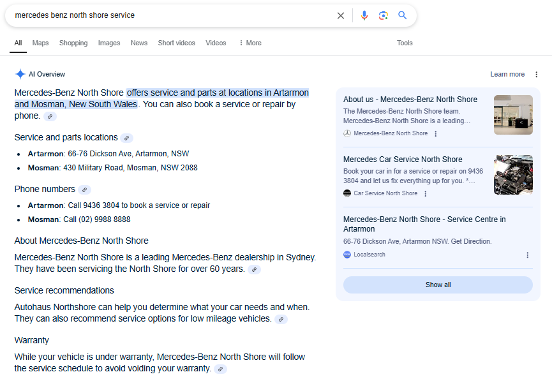Click the Learn more link
This screenshot has width=552, height=379.
[507, 74]
